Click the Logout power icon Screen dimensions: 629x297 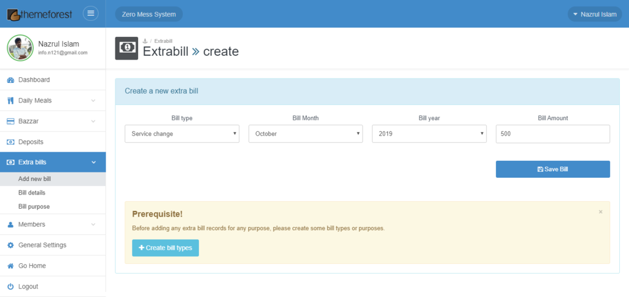10,287
